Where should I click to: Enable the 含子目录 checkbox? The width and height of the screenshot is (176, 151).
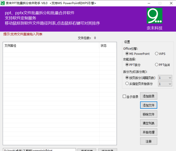pyautogui.click(x=124, y=97)
